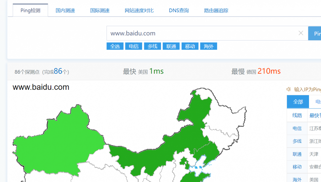Enable 全选 to select all carriers
Viewport: 321px width, 182px height.
coord(115,46)
